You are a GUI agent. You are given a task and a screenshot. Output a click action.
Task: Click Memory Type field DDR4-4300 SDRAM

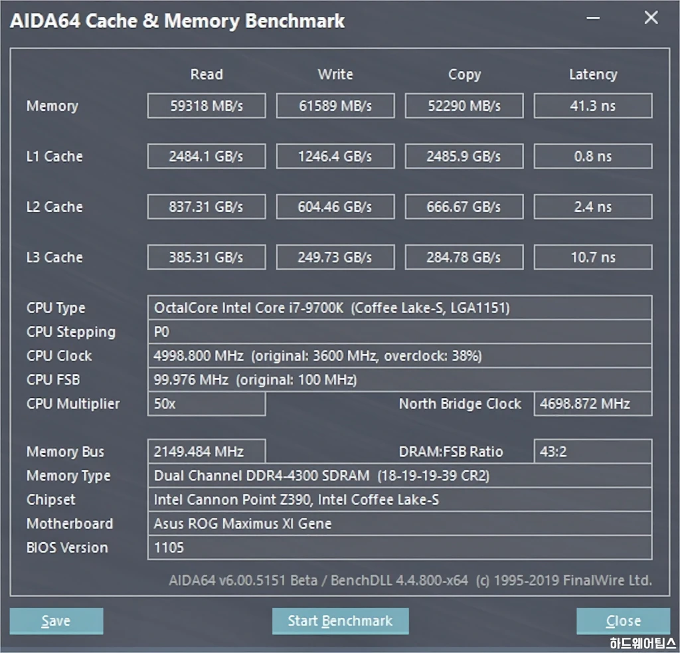point(399,476)
